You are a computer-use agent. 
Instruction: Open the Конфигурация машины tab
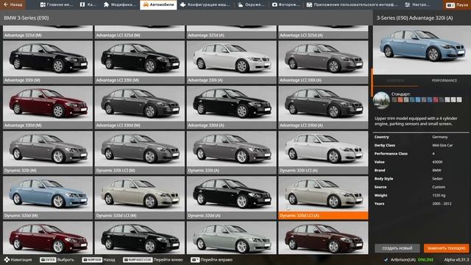click(x=205, y=5)
